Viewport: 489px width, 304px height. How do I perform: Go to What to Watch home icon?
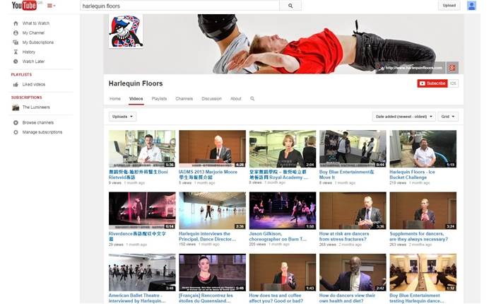(16, 23)
